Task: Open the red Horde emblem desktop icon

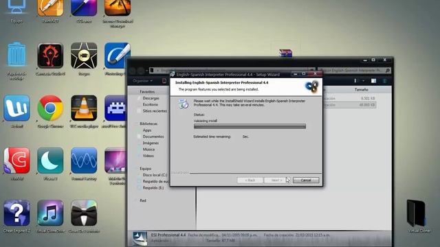Action: point(50,56)
